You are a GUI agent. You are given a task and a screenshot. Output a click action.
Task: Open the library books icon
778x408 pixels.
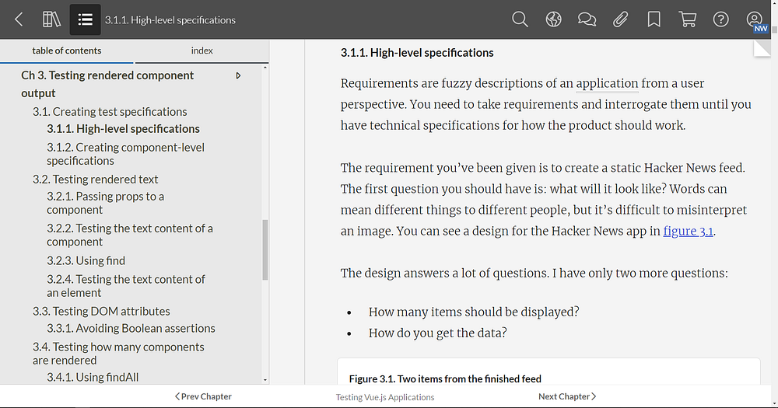click(51, 19)
